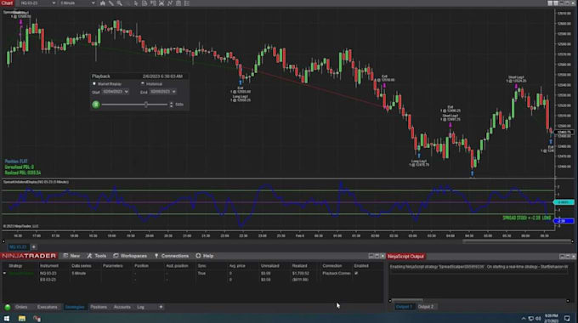Open the Windows Start menu
578x323 pixels.
point(7,318)
